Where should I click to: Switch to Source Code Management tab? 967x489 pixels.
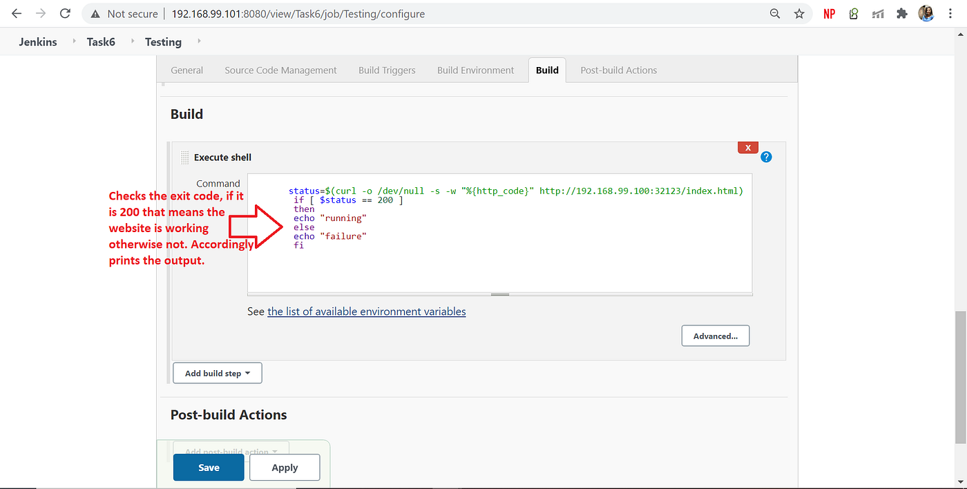280,70
